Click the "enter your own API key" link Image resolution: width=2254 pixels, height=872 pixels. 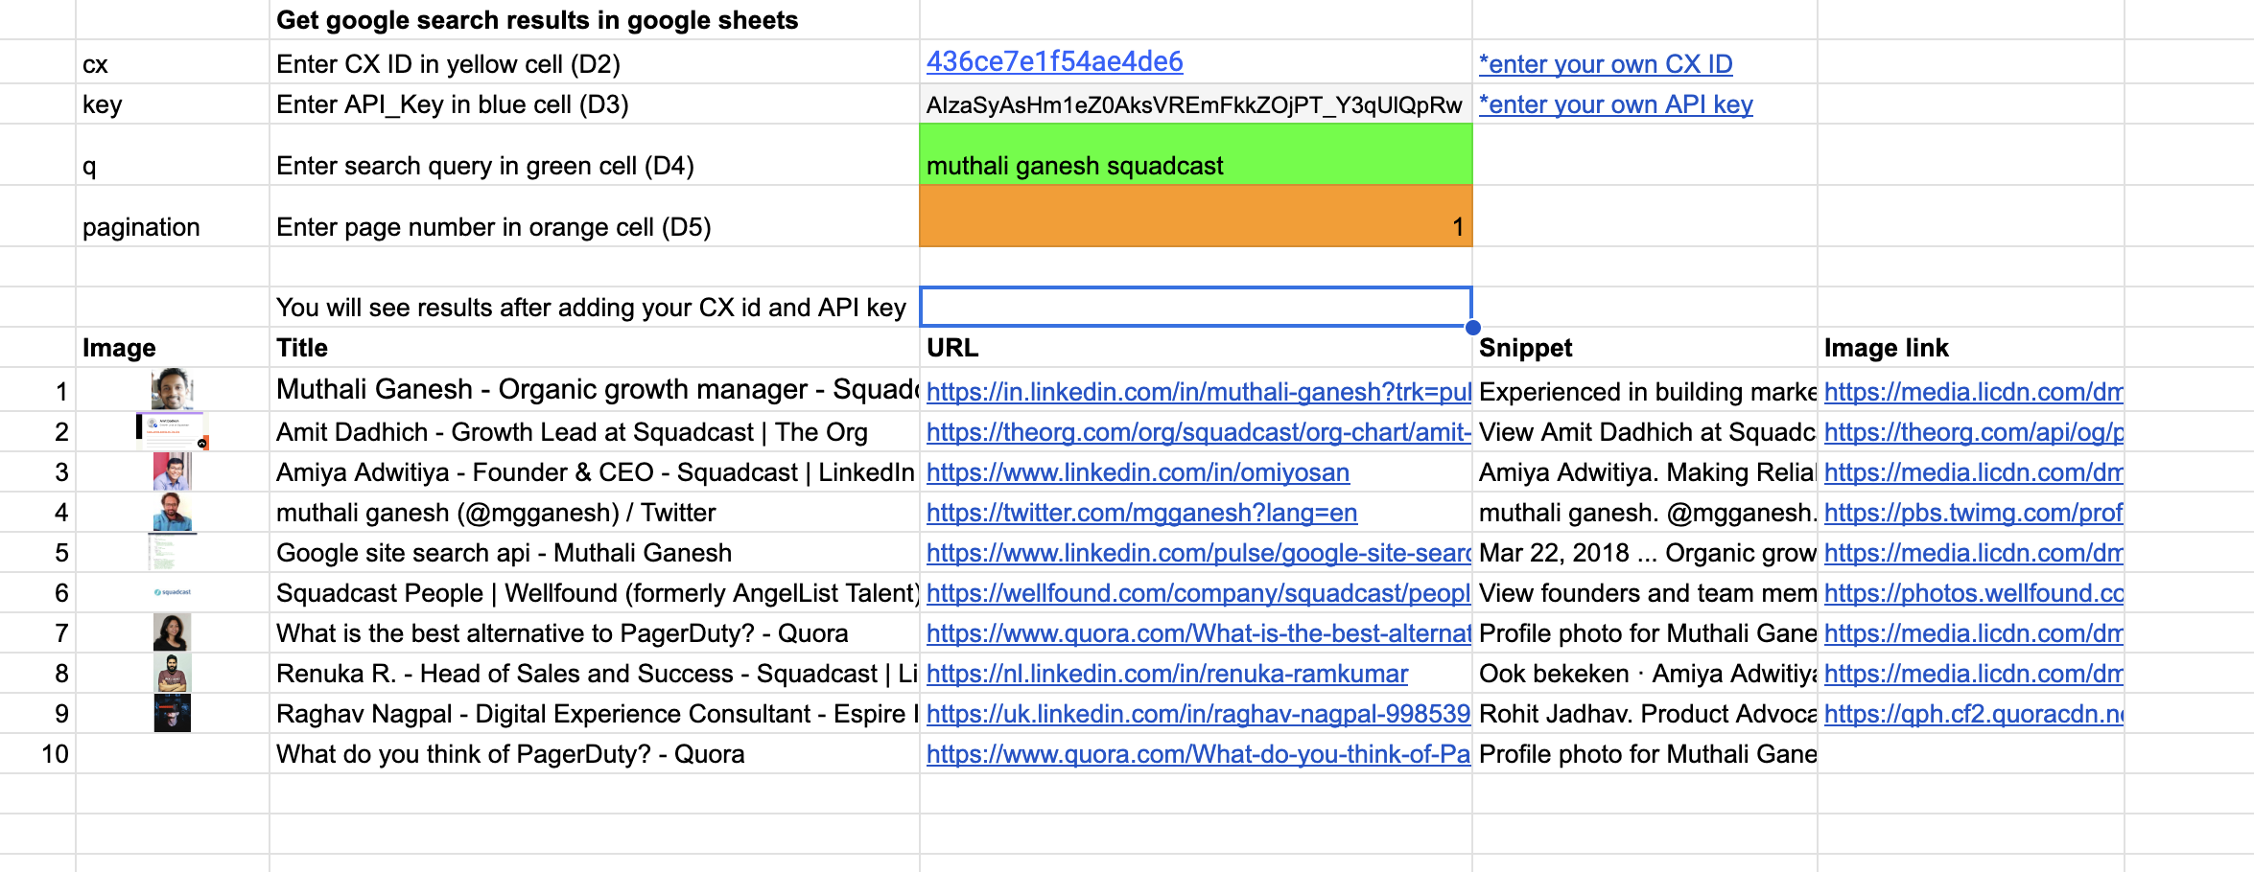pyautogui.click(x=1615, y=104)
